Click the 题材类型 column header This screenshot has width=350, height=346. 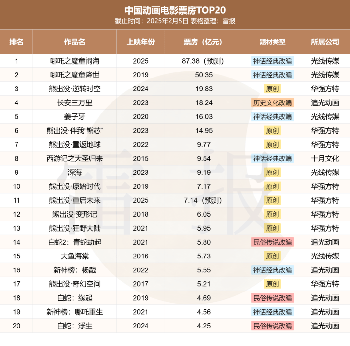click(272, 42)
